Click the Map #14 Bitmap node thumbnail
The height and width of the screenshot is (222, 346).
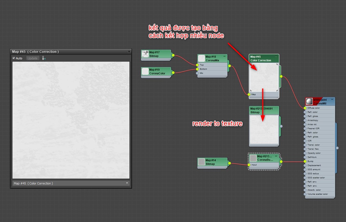coord(202,162)
